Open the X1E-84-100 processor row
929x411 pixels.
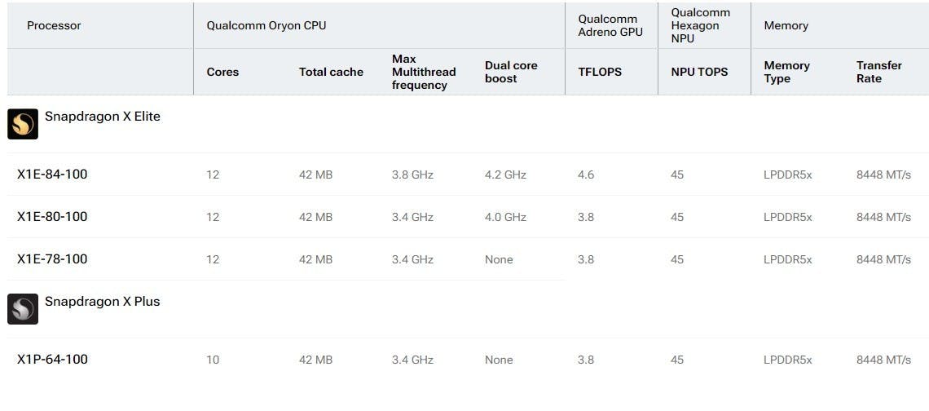pyautogui.click(x=468, y=175)
